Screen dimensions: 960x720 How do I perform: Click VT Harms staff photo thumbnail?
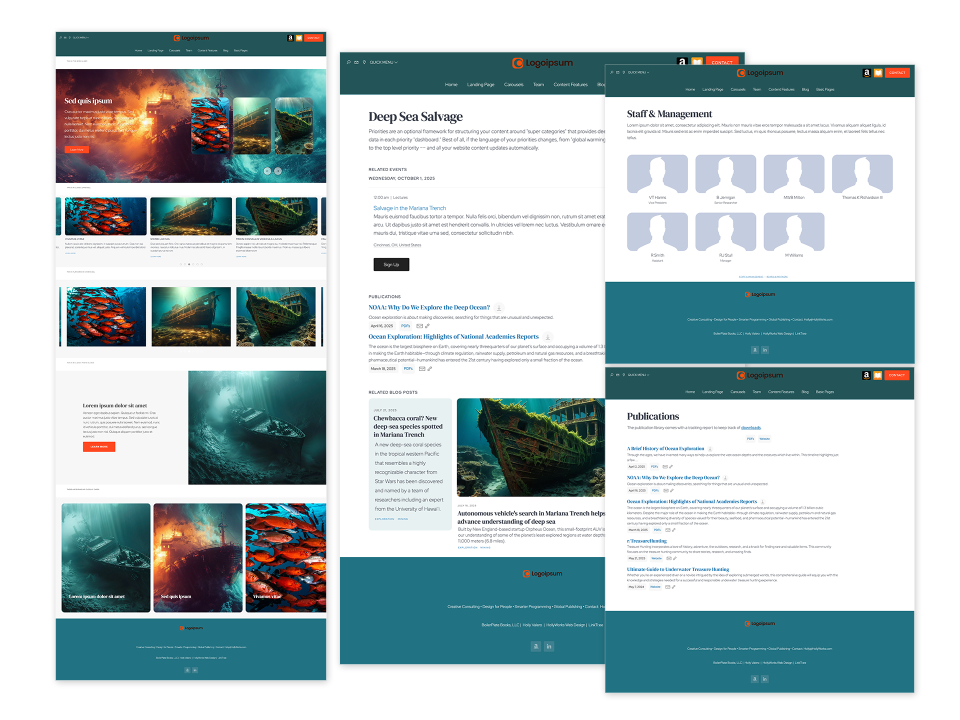coord(657,174)
